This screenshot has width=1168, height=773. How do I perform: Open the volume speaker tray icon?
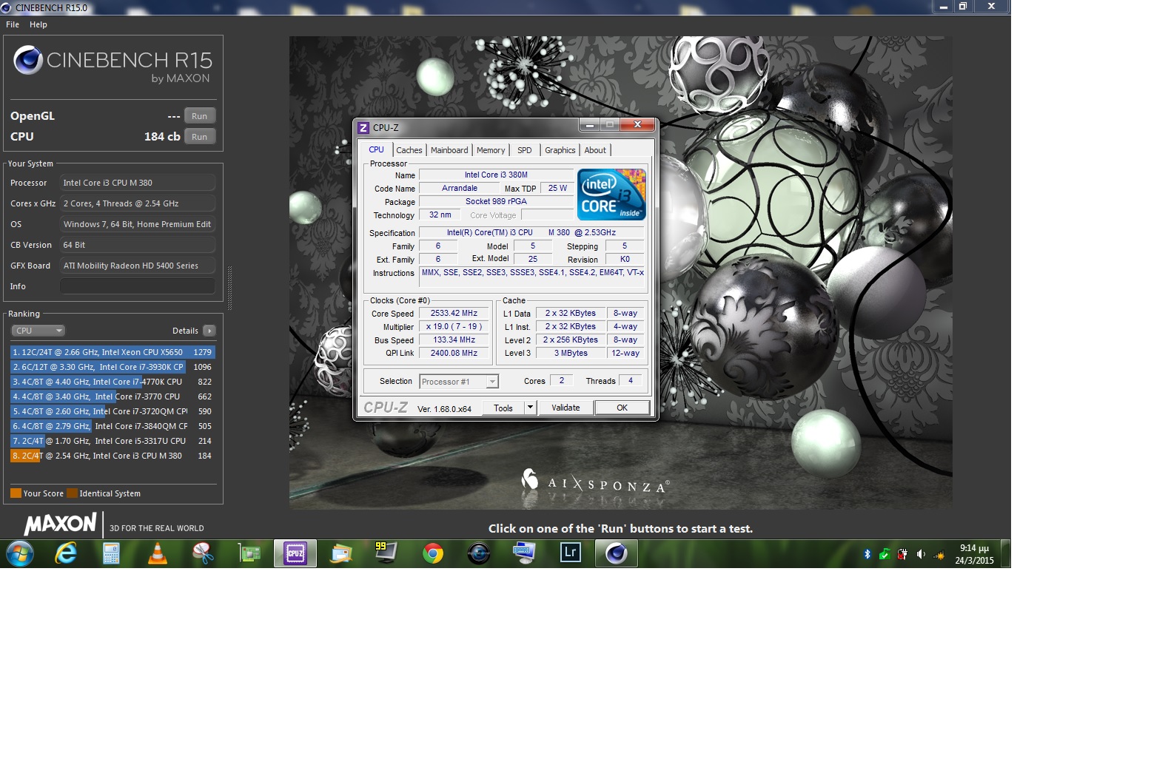pyautogui.click(x=921, y=554)
